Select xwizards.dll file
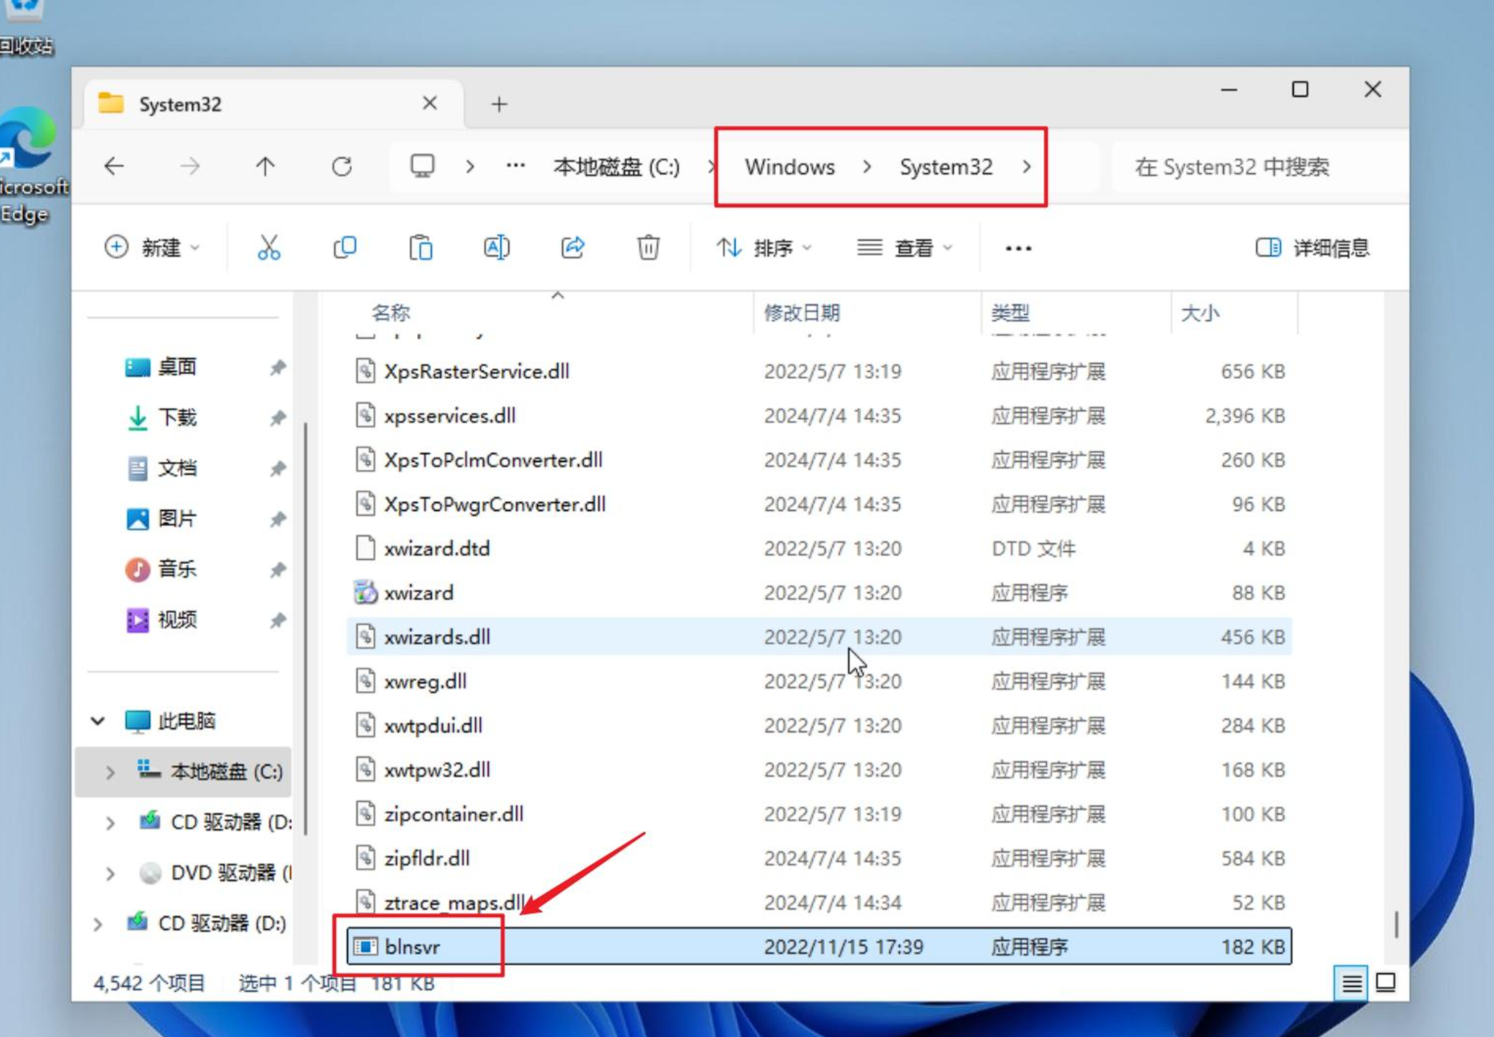The image size is (1494, 1037). [x=819, y=637]
